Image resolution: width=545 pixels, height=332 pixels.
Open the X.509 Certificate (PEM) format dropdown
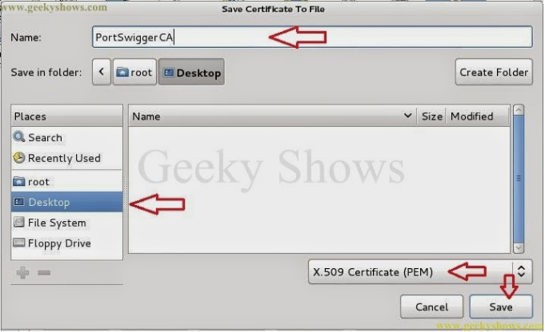(x=420, y=271)
